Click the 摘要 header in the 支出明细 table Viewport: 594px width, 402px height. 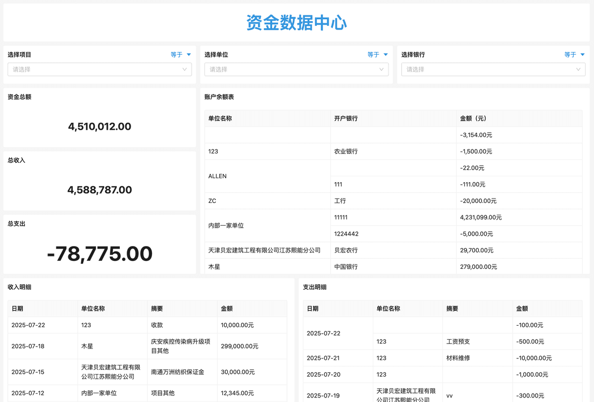pos(451,308)
